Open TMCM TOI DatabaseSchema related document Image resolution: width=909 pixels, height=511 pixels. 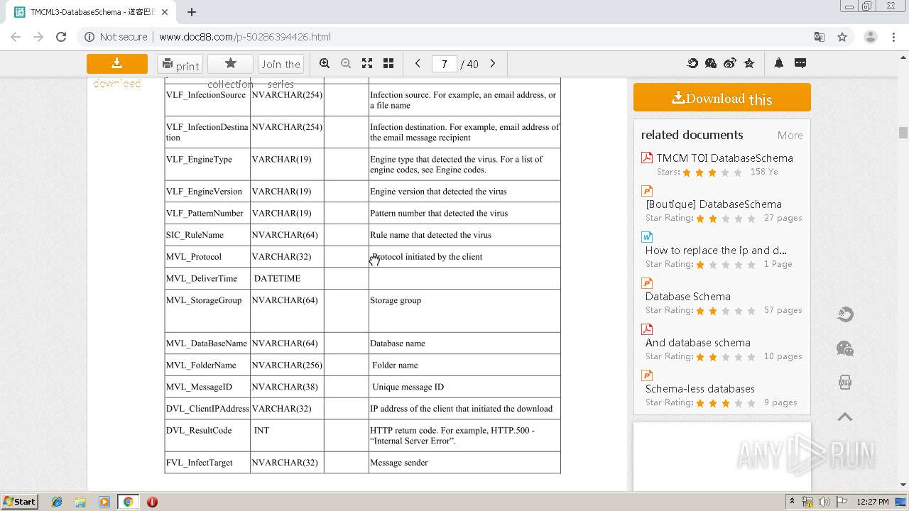pyautogui.click(x=724, y=158)
